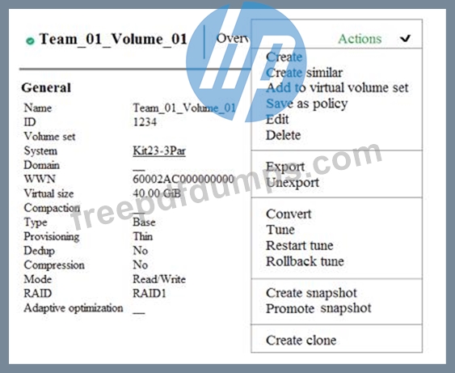Select Edit in the Actions menu
The width and height of the screenshot is (455, 373).
(277, 120)
